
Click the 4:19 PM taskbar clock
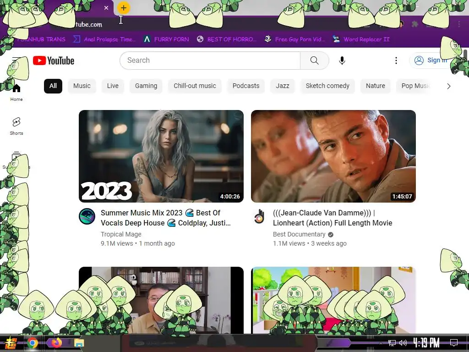tap(426, 343)
